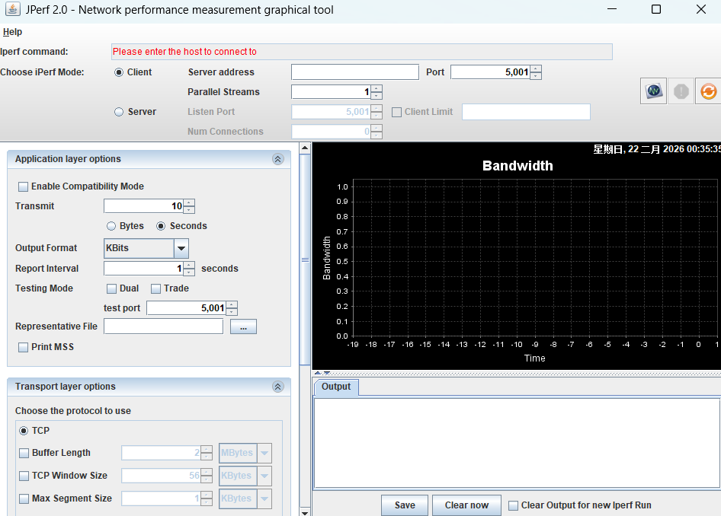The image size is (721, 516).
Task: Enable Compatibility Mode checkbox
Action: (23, 186)
